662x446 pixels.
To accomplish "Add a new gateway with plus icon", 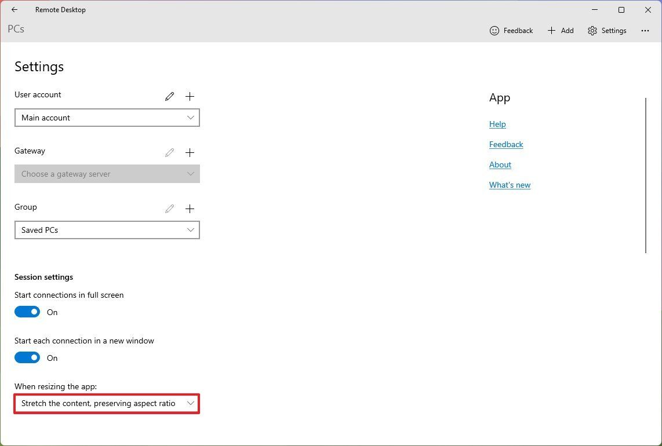I will click(190, 152).
